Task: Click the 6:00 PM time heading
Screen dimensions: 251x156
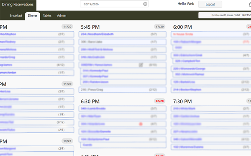Action: coord(182,27)
